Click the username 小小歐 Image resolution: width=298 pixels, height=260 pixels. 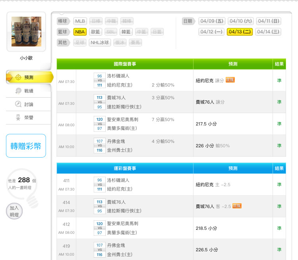(26, 58)
